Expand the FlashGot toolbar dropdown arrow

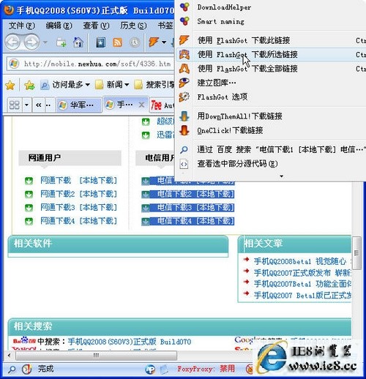pyautogui.click(x=164, y=42)
